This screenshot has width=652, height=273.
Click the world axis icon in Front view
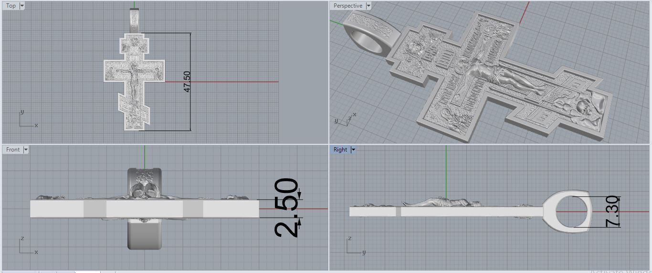tap(28, 245)
